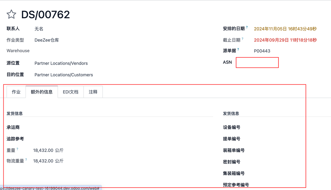The height and width of the screenshot is (190, 331).
Task: Click the empty ASN input field
Action: click(257, 63)
